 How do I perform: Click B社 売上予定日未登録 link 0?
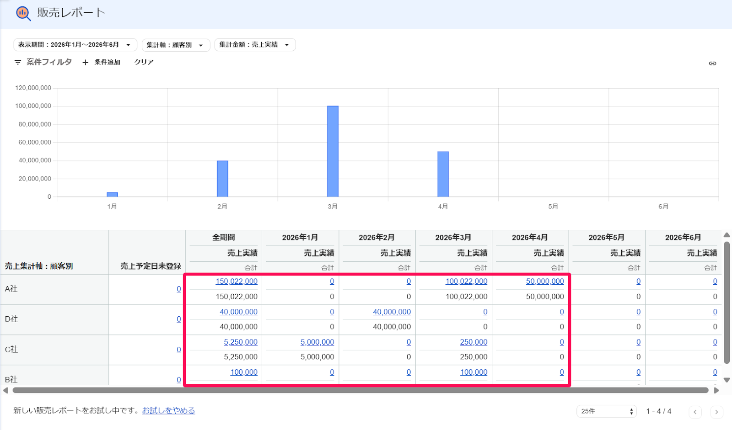179,380
